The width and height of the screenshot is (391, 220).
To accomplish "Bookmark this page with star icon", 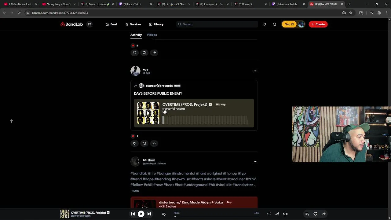I will click(351, 13).
